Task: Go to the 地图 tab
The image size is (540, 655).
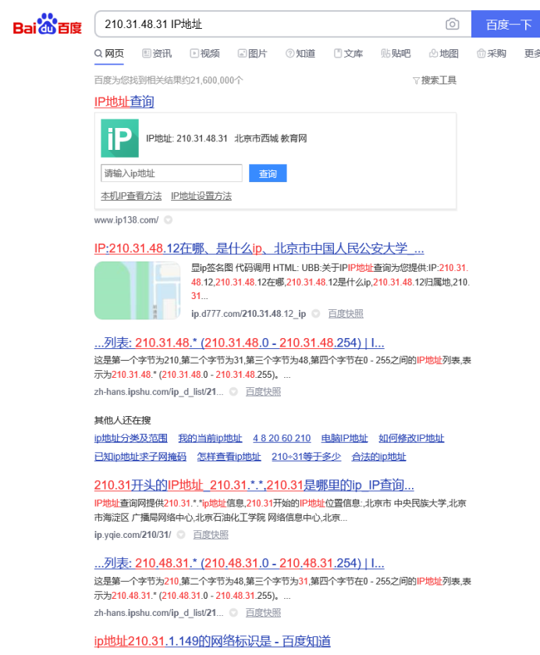Action: [x=444, y=53]
